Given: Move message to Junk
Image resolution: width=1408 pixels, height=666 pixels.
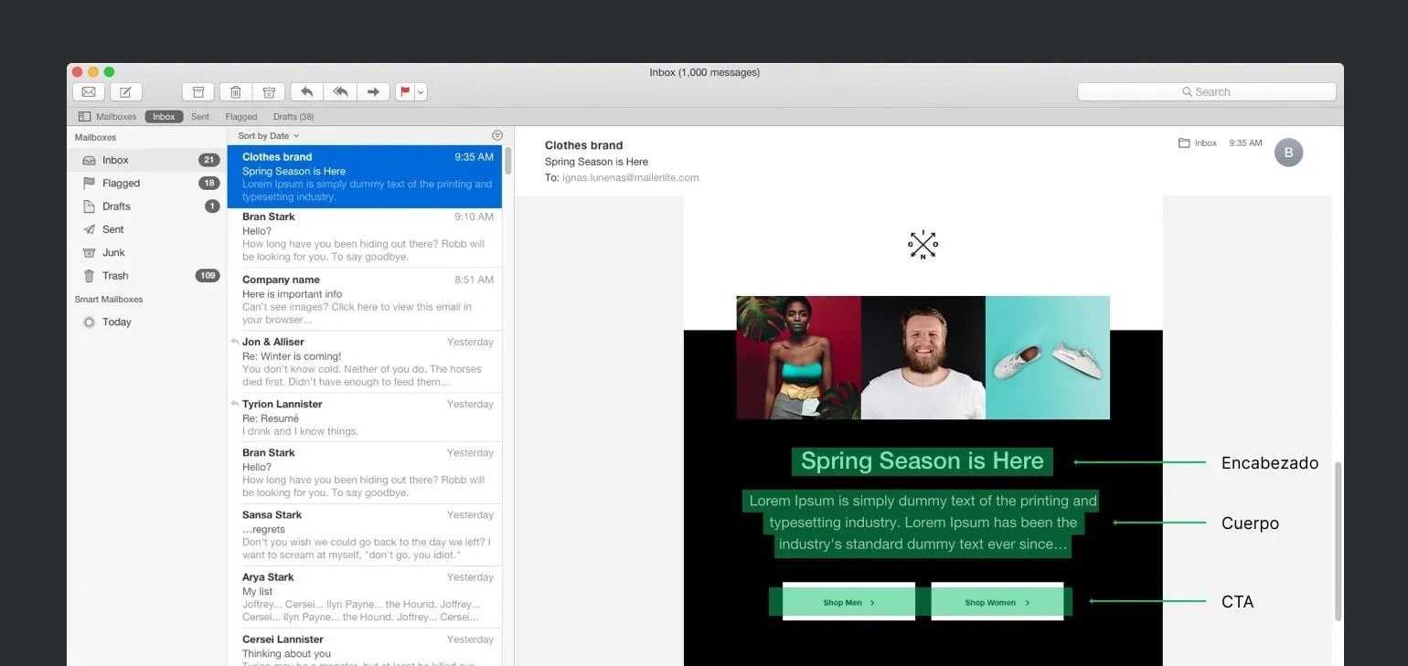Looking at the screenshot, I should [269, 92].
